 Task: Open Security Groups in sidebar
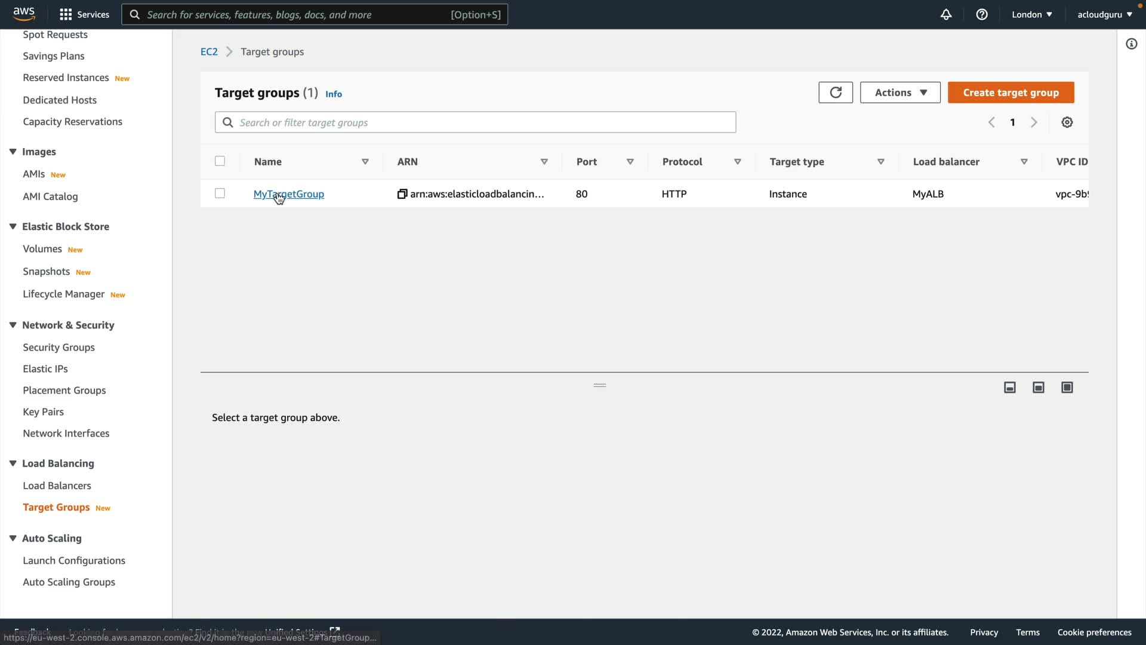pyautogui.click(x=58, y=347)
